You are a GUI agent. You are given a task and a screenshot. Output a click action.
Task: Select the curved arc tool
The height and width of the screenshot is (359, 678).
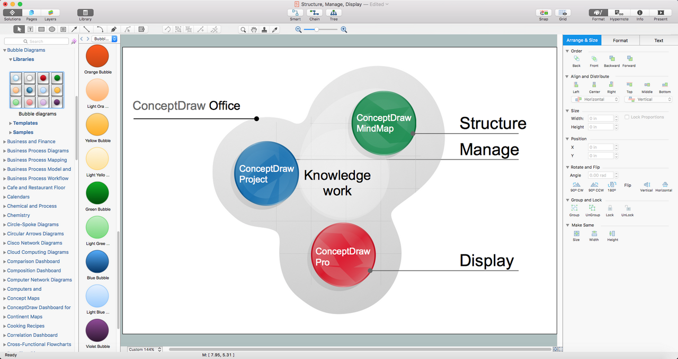[x=100, y=30]
